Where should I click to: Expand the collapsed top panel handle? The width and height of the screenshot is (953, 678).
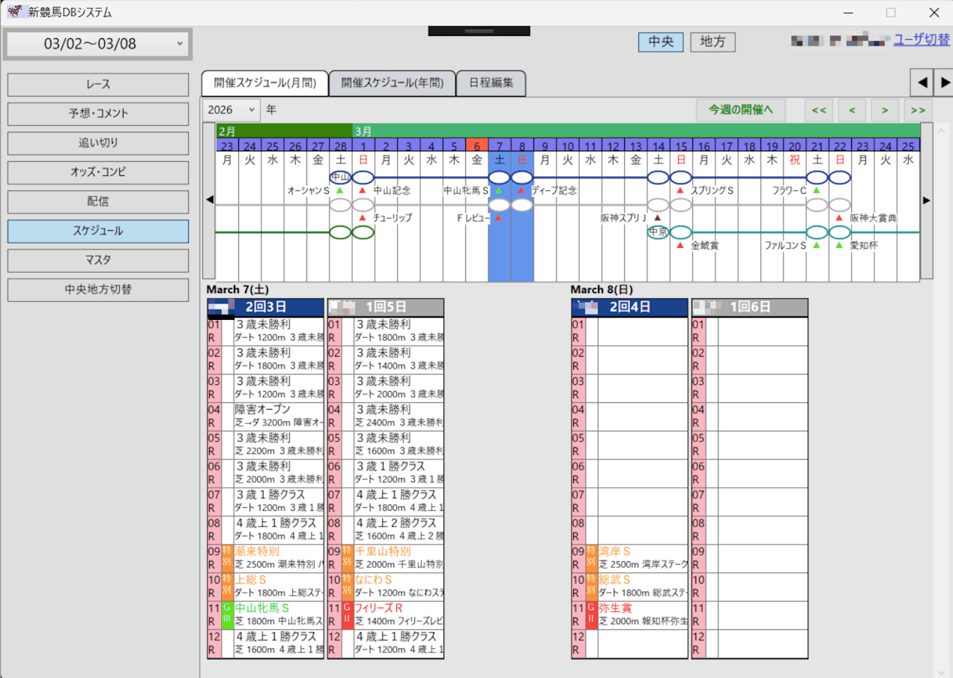point(479,31)
